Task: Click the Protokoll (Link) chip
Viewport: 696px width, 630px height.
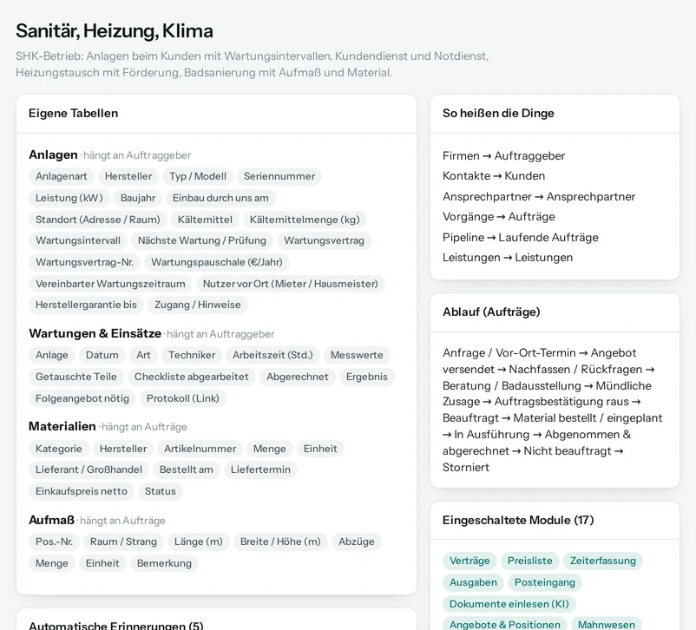Action: coord(183,398)
